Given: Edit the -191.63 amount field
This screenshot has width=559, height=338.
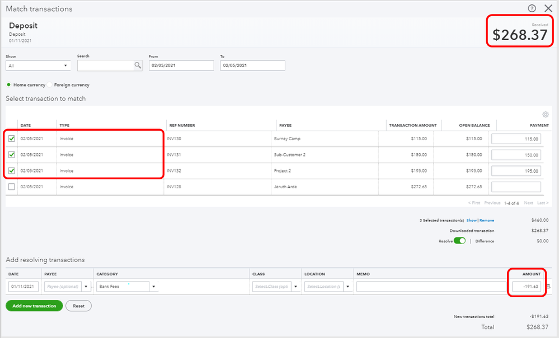Looking at the screenshot, I should click(x=527, y=287).
